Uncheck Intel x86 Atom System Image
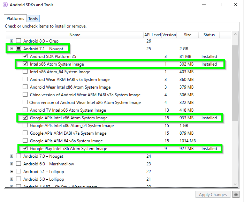Image resolution: width=244 pixels, height=202 pixels. pyautogui.click(x=25, y=64)
